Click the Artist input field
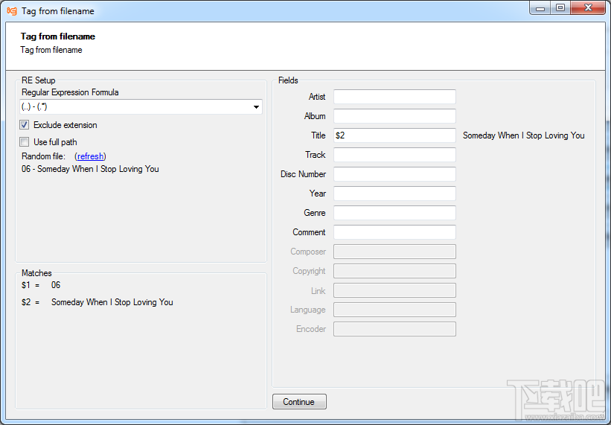Screen dimensions: 611x425 coord(394,97)
